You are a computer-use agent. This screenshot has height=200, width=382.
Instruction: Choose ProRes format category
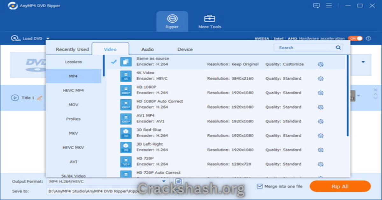click(x=74, y=119)
